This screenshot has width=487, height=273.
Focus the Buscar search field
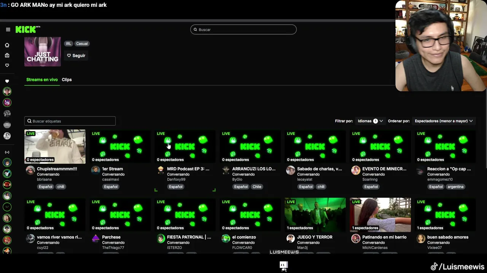click(243, 30)
